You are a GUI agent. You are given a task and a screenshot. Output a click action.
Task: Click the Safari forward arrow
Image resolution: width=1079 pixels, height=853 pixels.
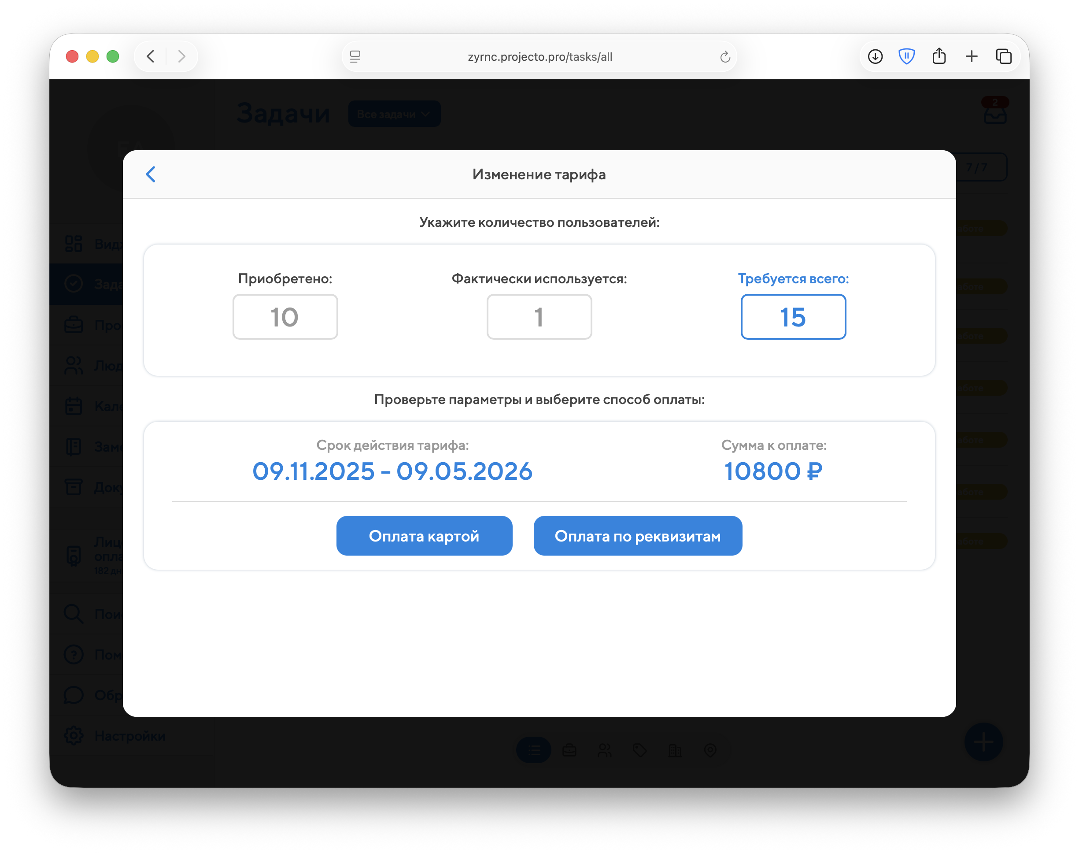[181, 56]
